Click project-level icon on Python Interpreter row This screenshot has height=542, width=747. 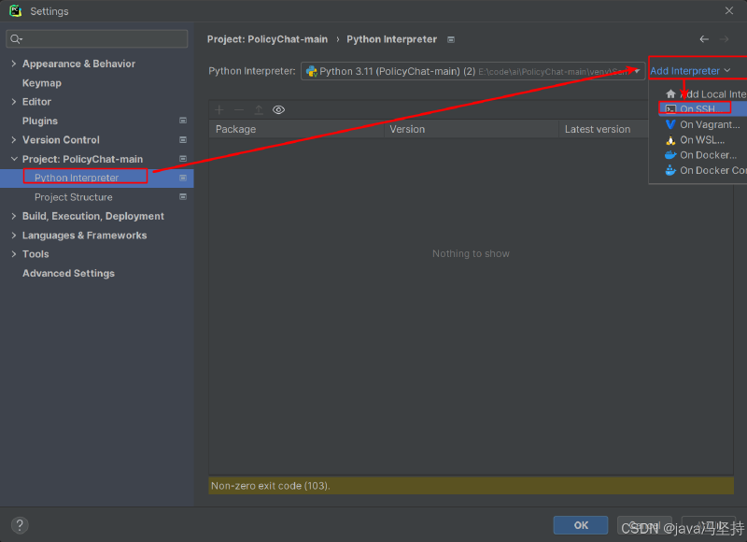pyautogui.click(x=183, y=178)
